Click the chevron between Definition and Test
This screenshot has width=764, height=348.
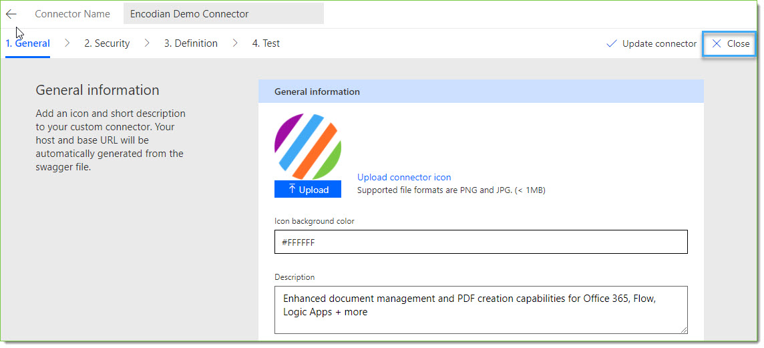tap(235, 43)
